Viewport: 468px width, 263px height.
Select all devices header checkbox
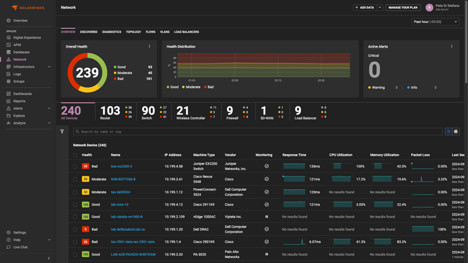tap(75, 155)
